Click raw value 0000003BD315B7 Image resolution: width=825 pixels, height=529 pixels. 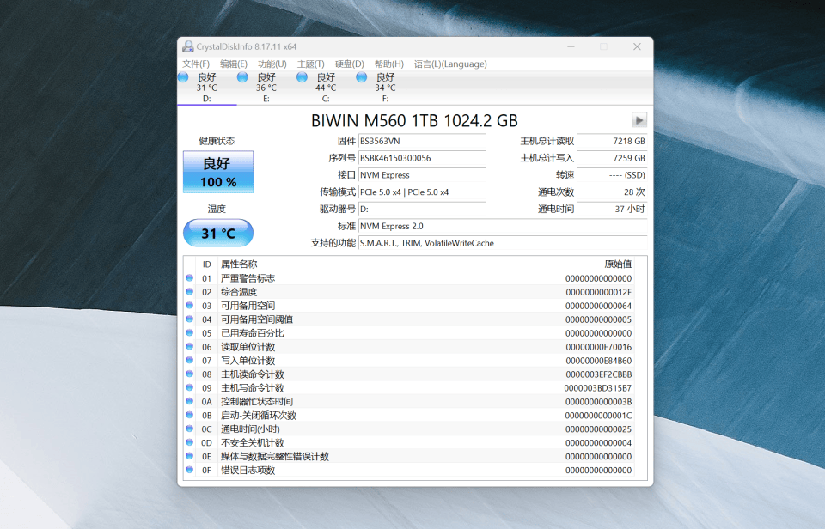pyautogui.click(x=598, y=387)
